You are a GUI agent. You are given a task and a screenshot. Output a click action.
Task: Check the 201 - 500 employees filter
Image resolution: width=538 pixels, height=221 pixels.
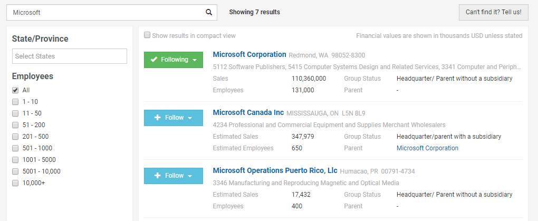(x=15, y=137)
